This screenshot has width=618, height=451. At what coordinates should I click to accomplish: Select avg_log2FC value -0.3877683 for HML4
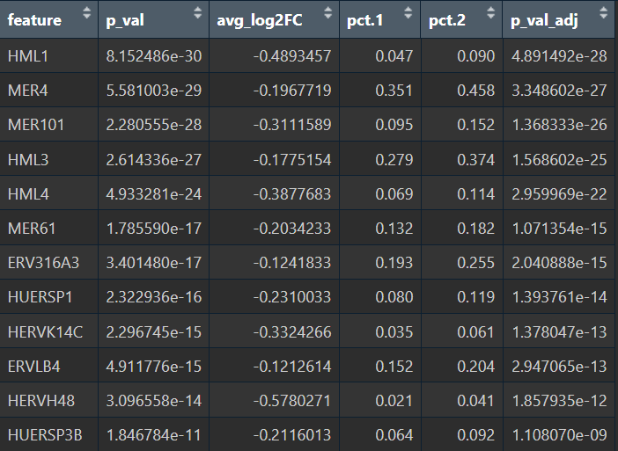(291, 193)
